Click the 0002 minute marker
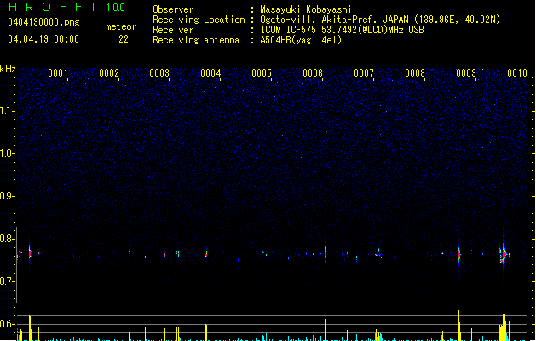 pos(109,73)
